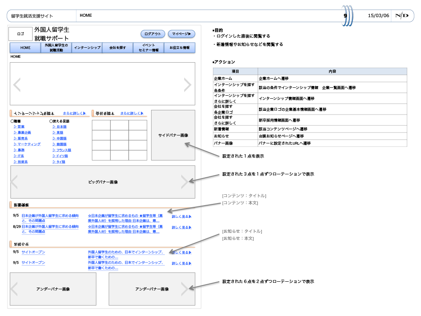Open the HOME tab in the navigation bar
This screenshot has width=421, height=316.
tap(25, 48)
